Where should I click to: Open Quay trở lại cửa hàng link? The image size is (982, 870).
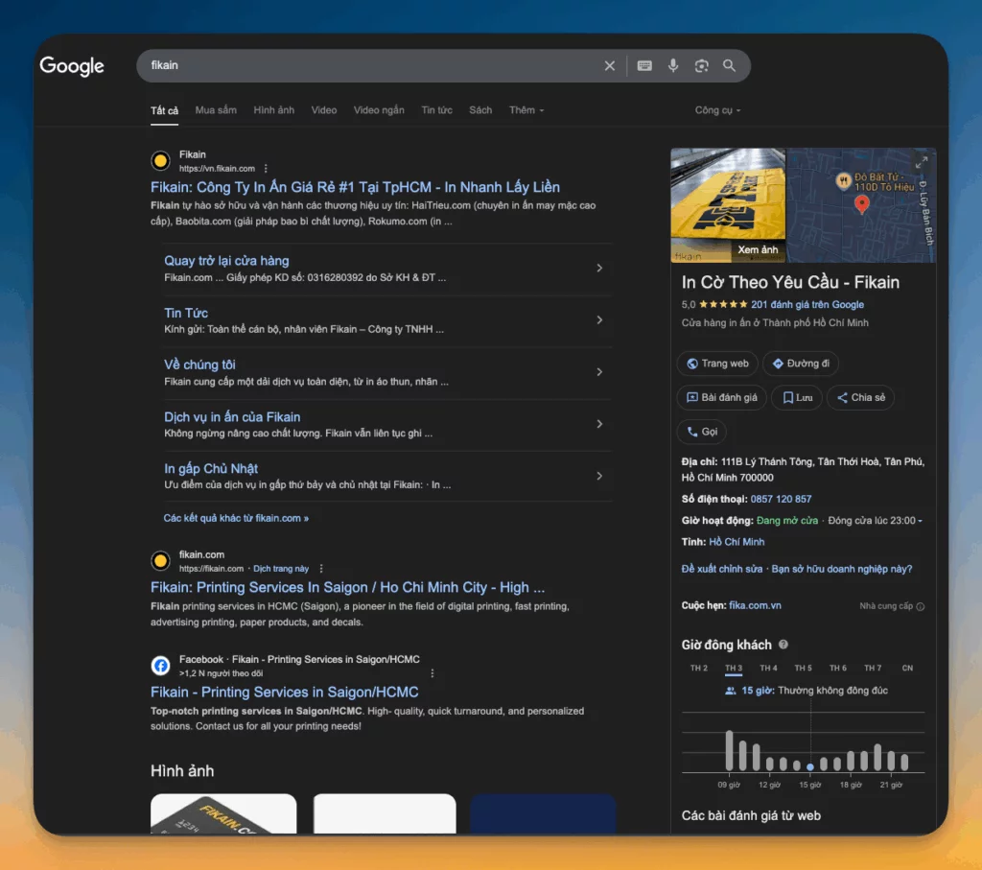[x=226, y=261]
